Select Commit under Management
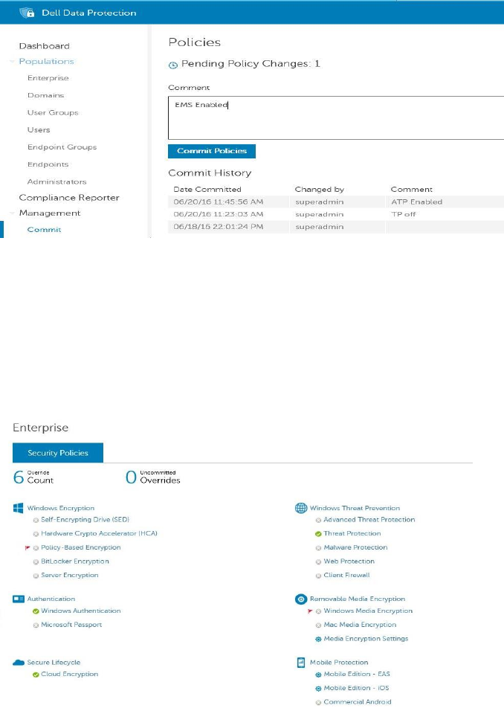This screenshot has width=504, height=711. (x=44, y=230)
